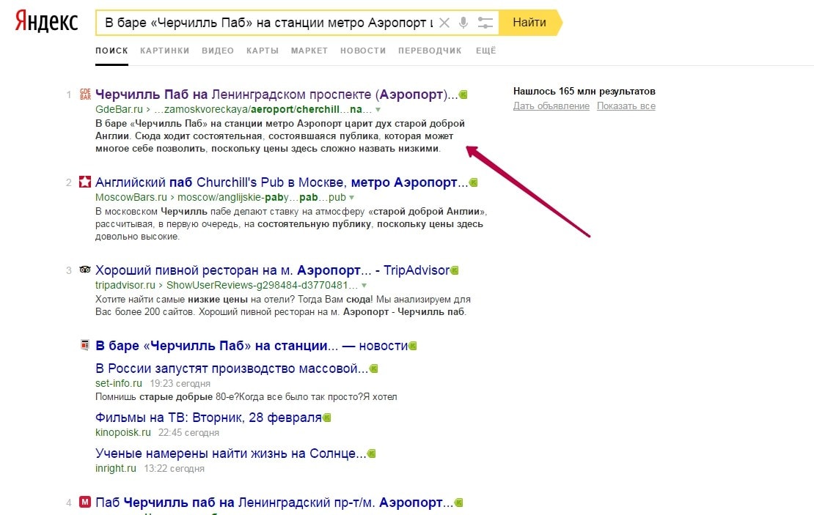
Task: Click the MoscowBars star favicon
Action: [85, 182]
